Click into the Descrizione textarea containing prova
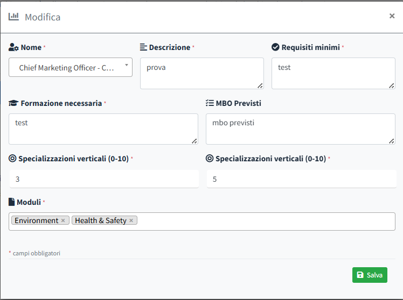This screenshot has height=300, width=403. click(x=202, y=73)
